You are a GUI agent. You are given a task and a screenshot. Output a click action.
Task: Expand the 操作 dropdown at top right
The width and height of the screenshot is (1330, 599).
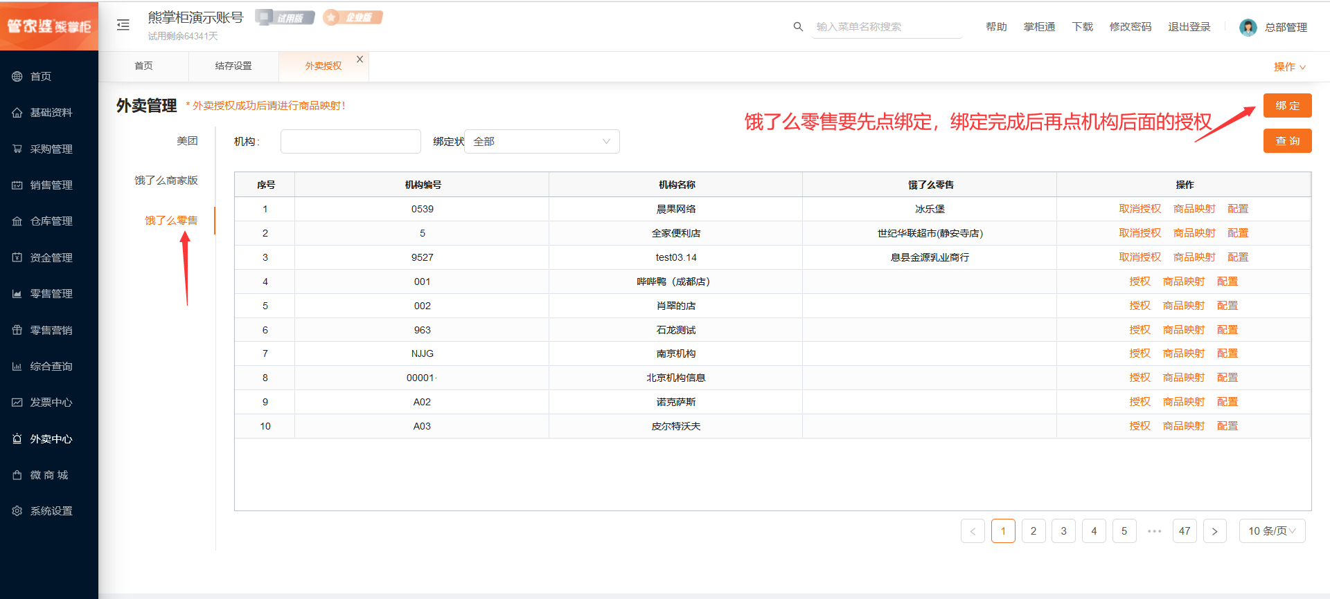click(x=1290, y=67)
